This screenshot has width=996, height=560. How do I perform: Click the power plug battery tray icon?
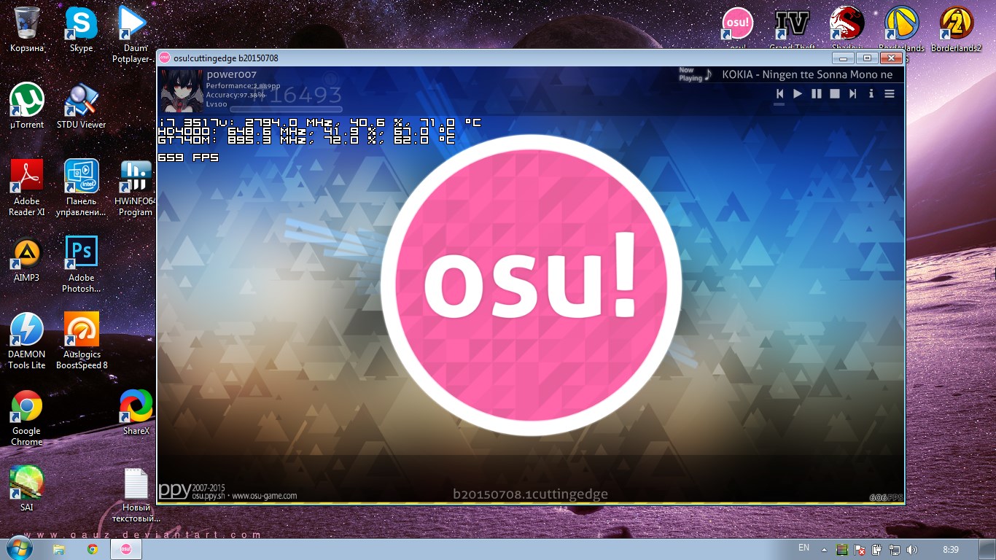(x=877, y=550)
